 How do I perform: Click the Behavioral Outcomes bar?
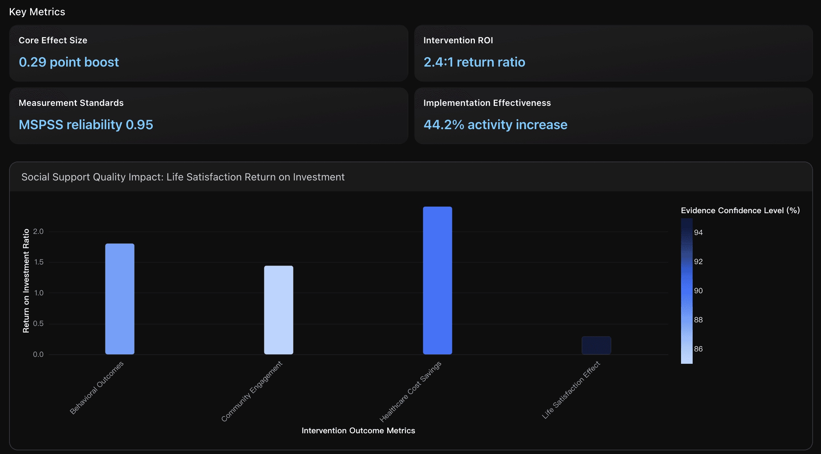pos(120,298)
